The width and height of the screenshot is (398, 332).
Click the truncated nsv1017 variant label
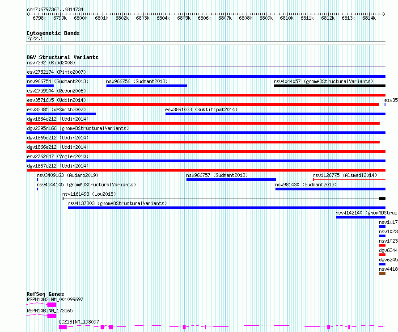click(x=388, y=222)
